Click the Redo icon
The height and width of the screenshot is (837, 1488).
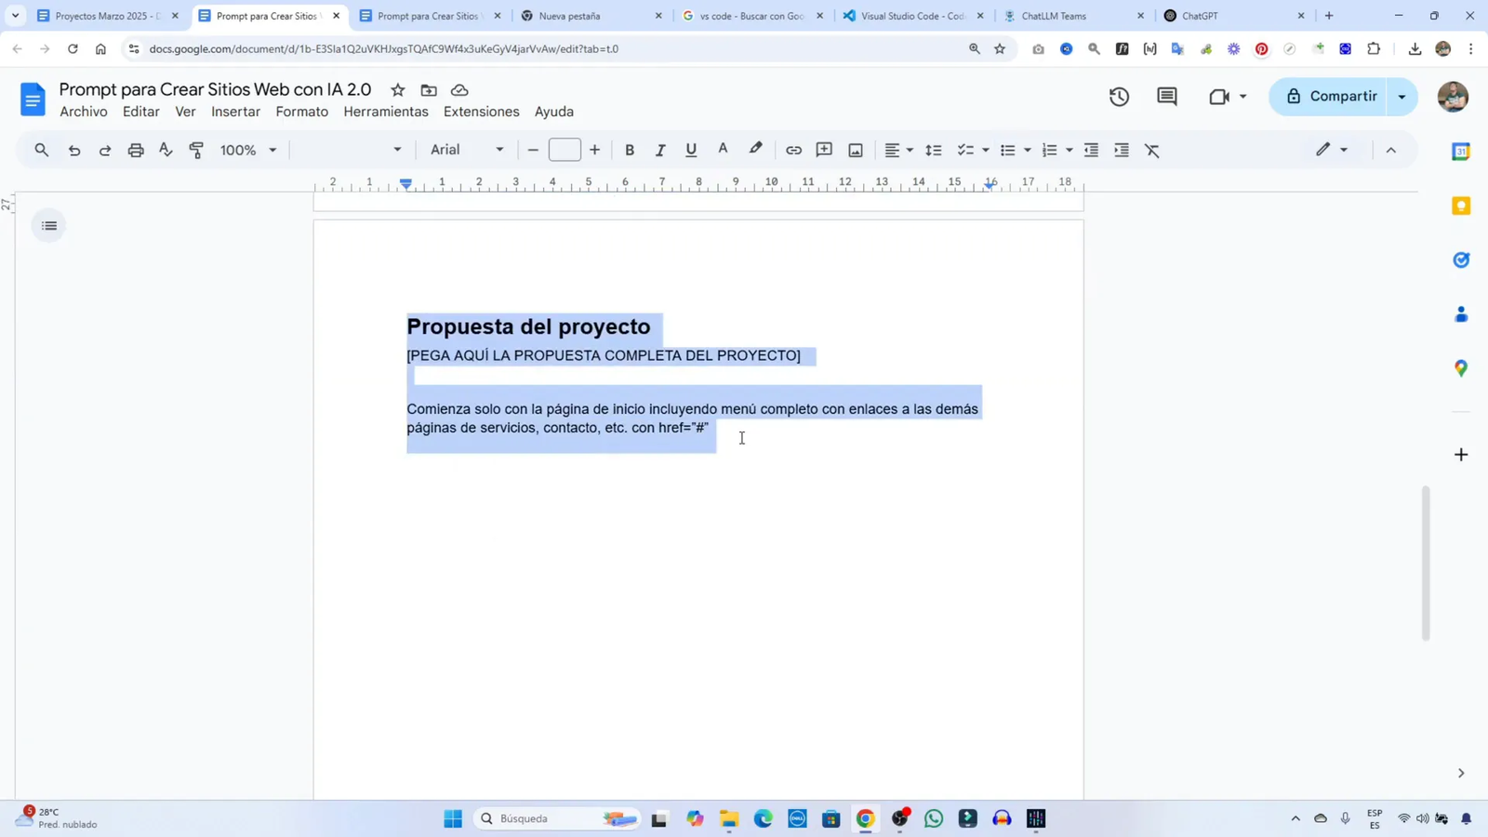click(x=105, y=150)
